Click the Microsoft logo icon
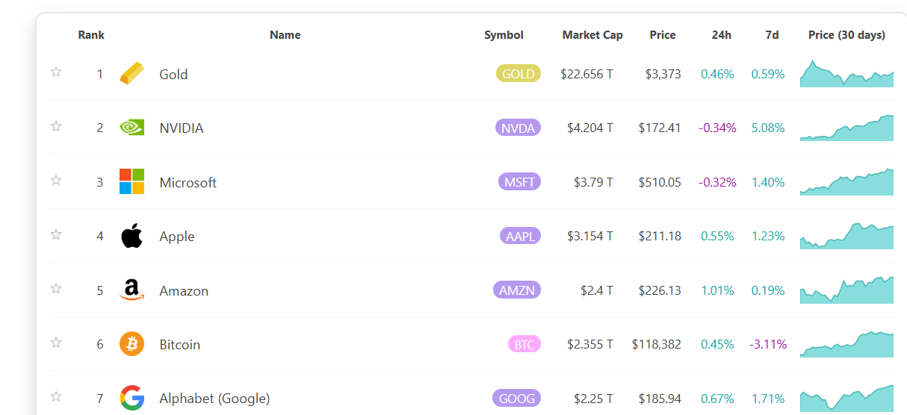 point(132,181)
